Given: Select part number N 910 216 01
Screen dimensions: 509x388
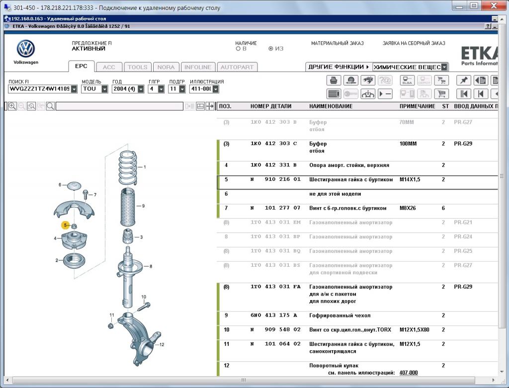Looking at the screenshot, I should point(275,179).
